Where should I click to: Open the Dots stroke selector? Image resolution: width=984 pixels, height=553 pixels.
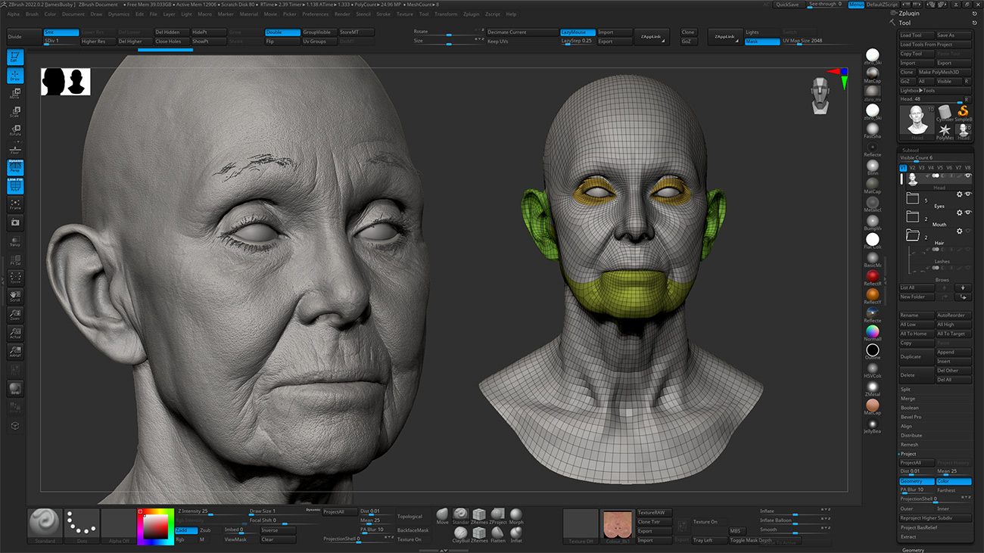pos(81,526)
